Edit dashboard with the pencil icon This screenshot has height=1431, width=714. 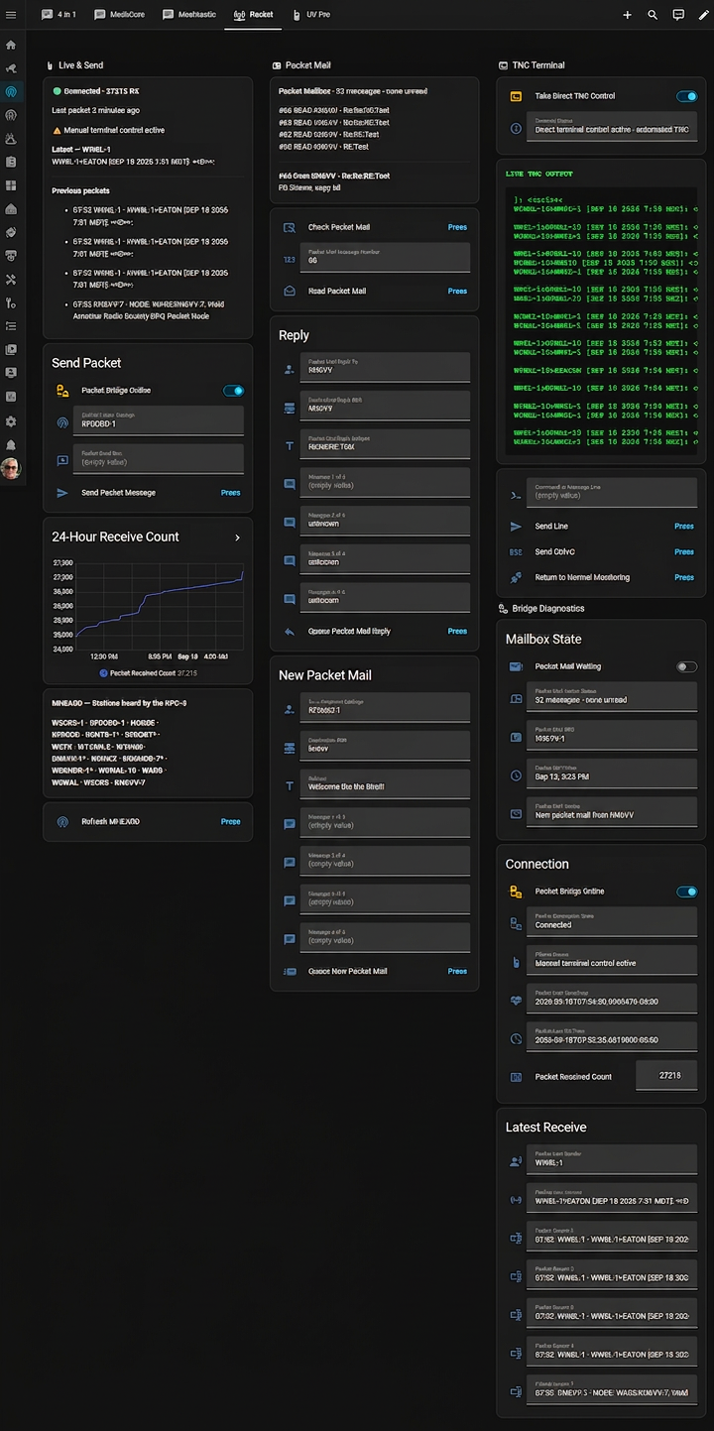tap(703, 15)
